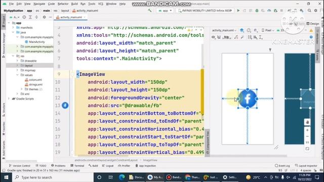Open the app run configuration dropdown
324x182 pixels.
click(x=165, y=11)
